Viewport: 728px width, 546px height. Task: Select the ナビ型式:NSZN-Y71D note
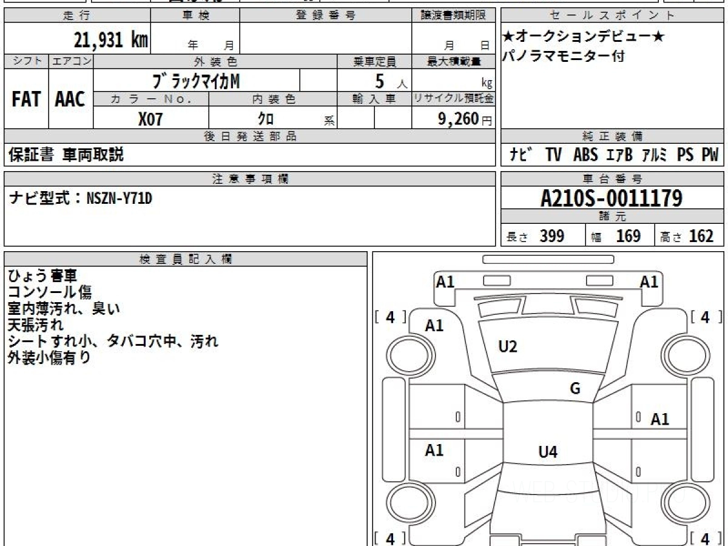(79, 198)
